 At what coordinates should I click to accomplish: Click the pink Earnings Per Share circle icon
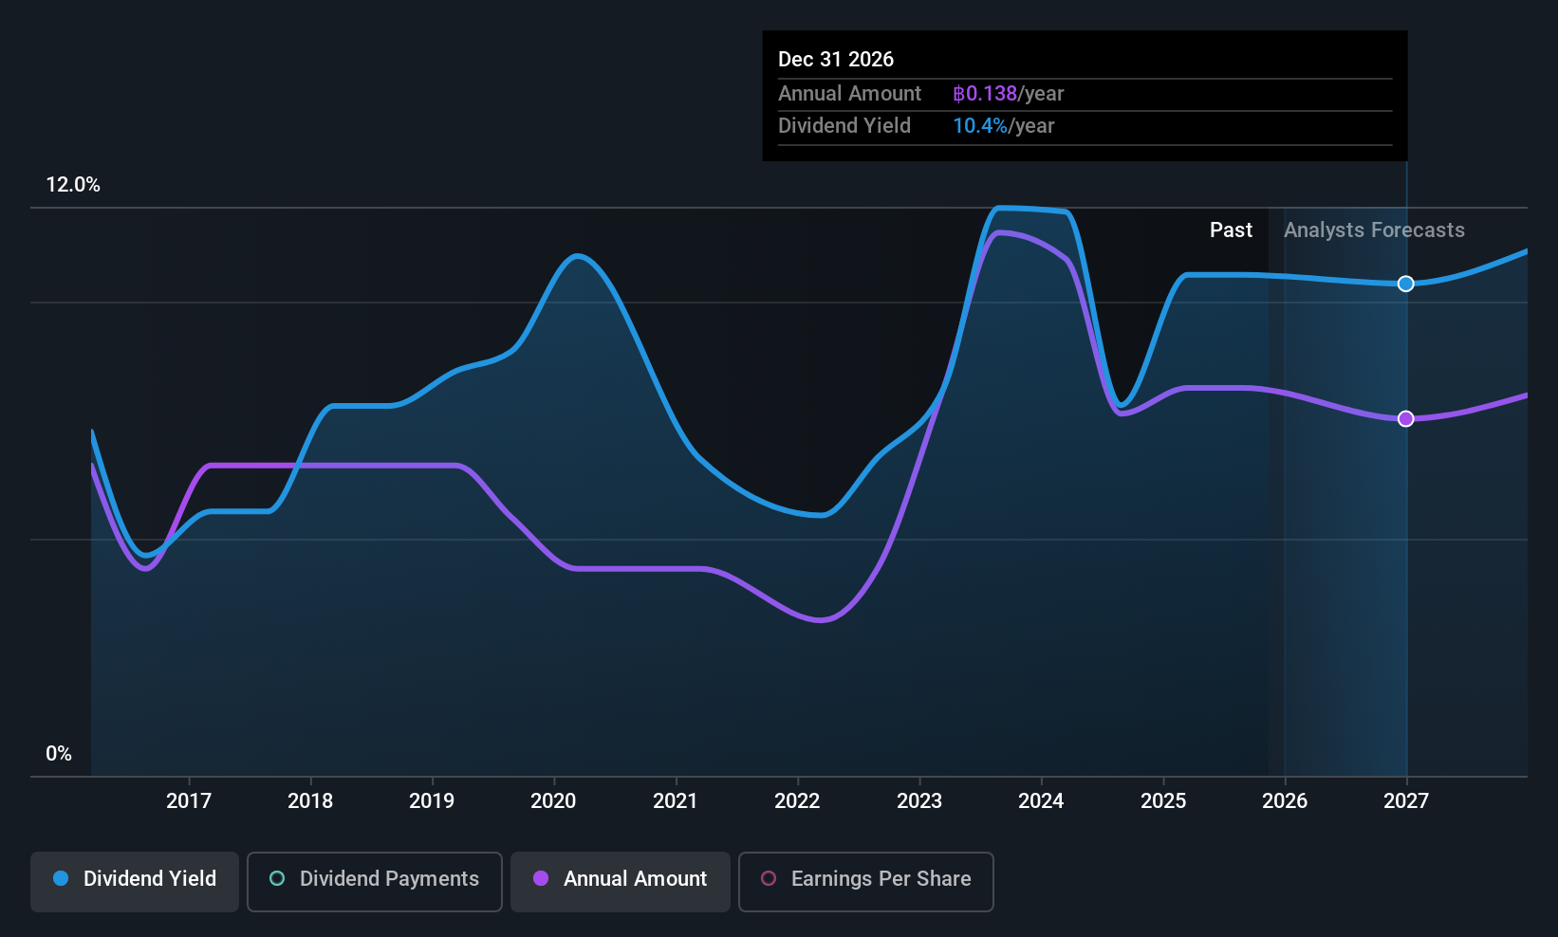769,879
